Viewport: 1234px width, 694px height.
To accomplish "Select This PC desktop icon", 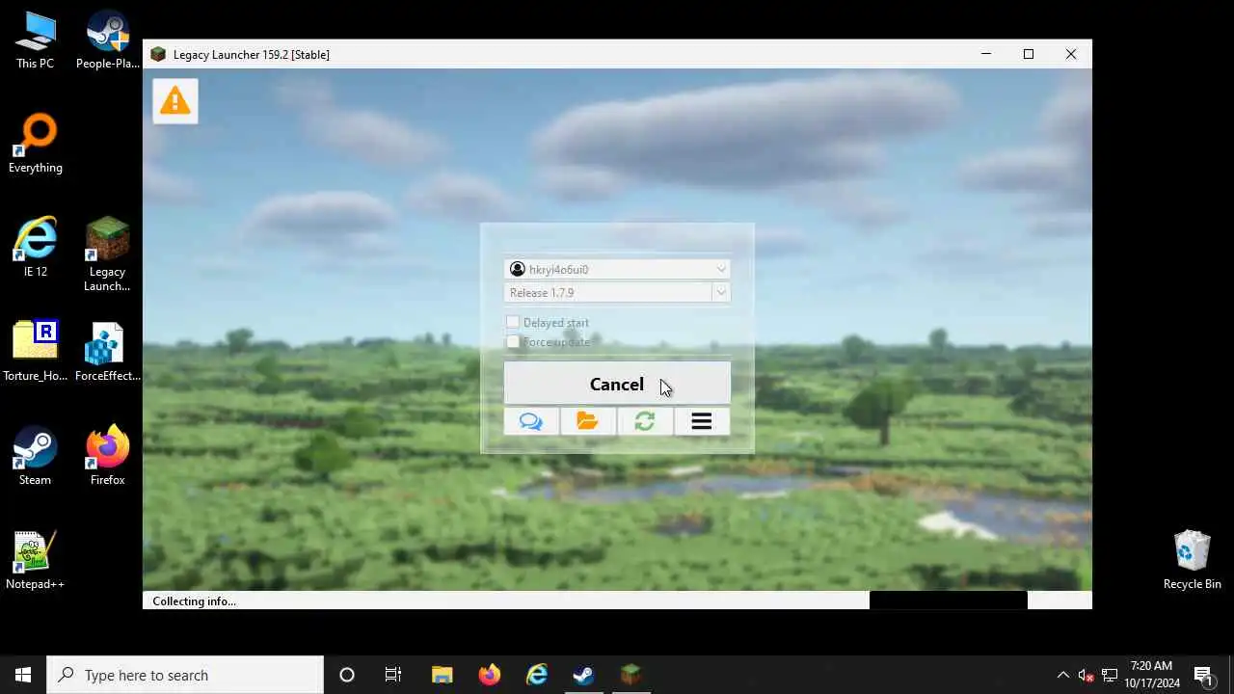I will point(35,40).
